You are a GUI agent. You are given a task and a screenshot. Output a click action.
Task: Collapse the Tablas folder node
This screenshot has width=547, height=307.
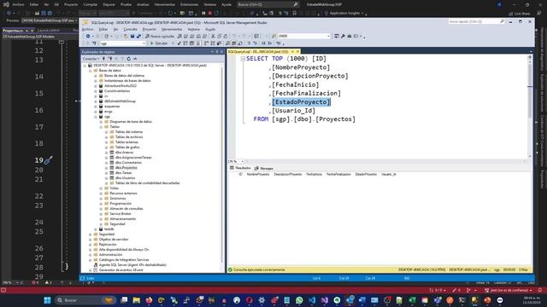point(101,127)
